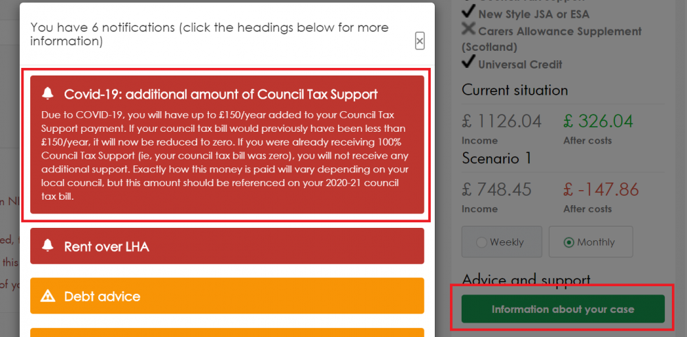This screenshot has height=337, width=687.
Task: Click the £326.04 after costs figure
Action: coord(598,121)
